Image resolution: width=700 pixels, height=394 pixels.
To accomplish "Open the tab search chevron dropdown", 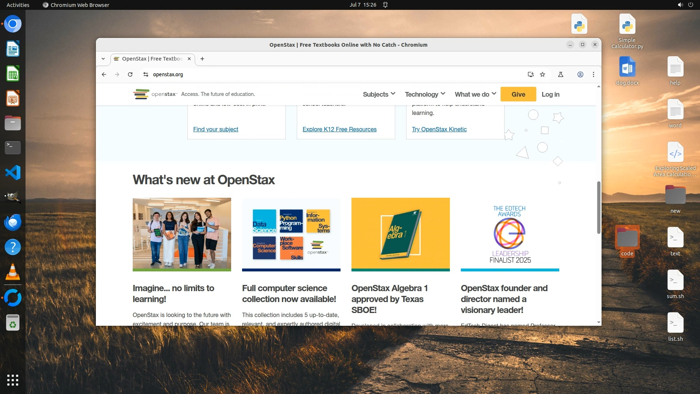I will (x=103, y=59).
